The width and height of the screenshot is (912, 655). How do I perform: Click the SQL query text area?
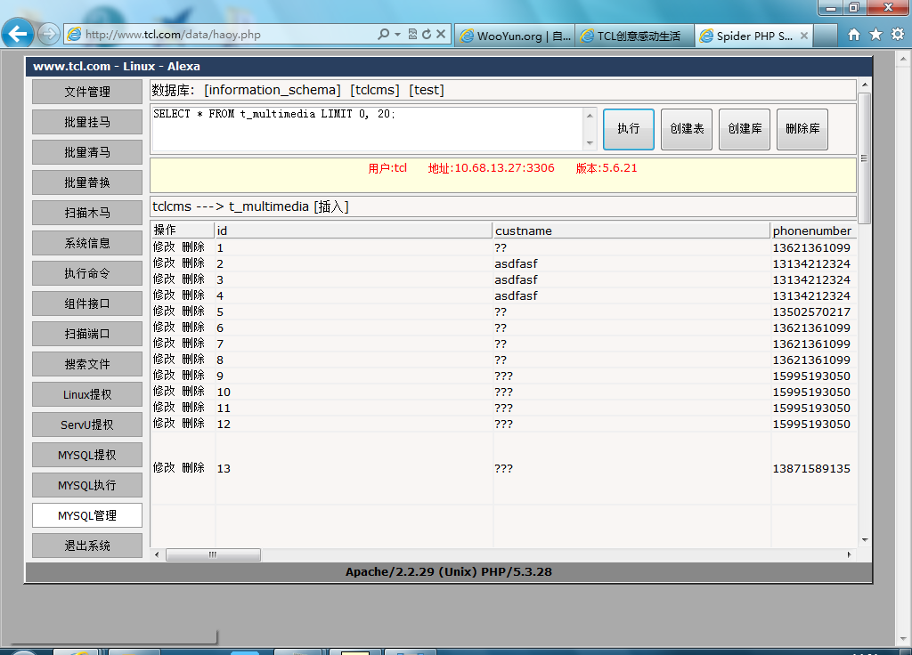[368, 129]
